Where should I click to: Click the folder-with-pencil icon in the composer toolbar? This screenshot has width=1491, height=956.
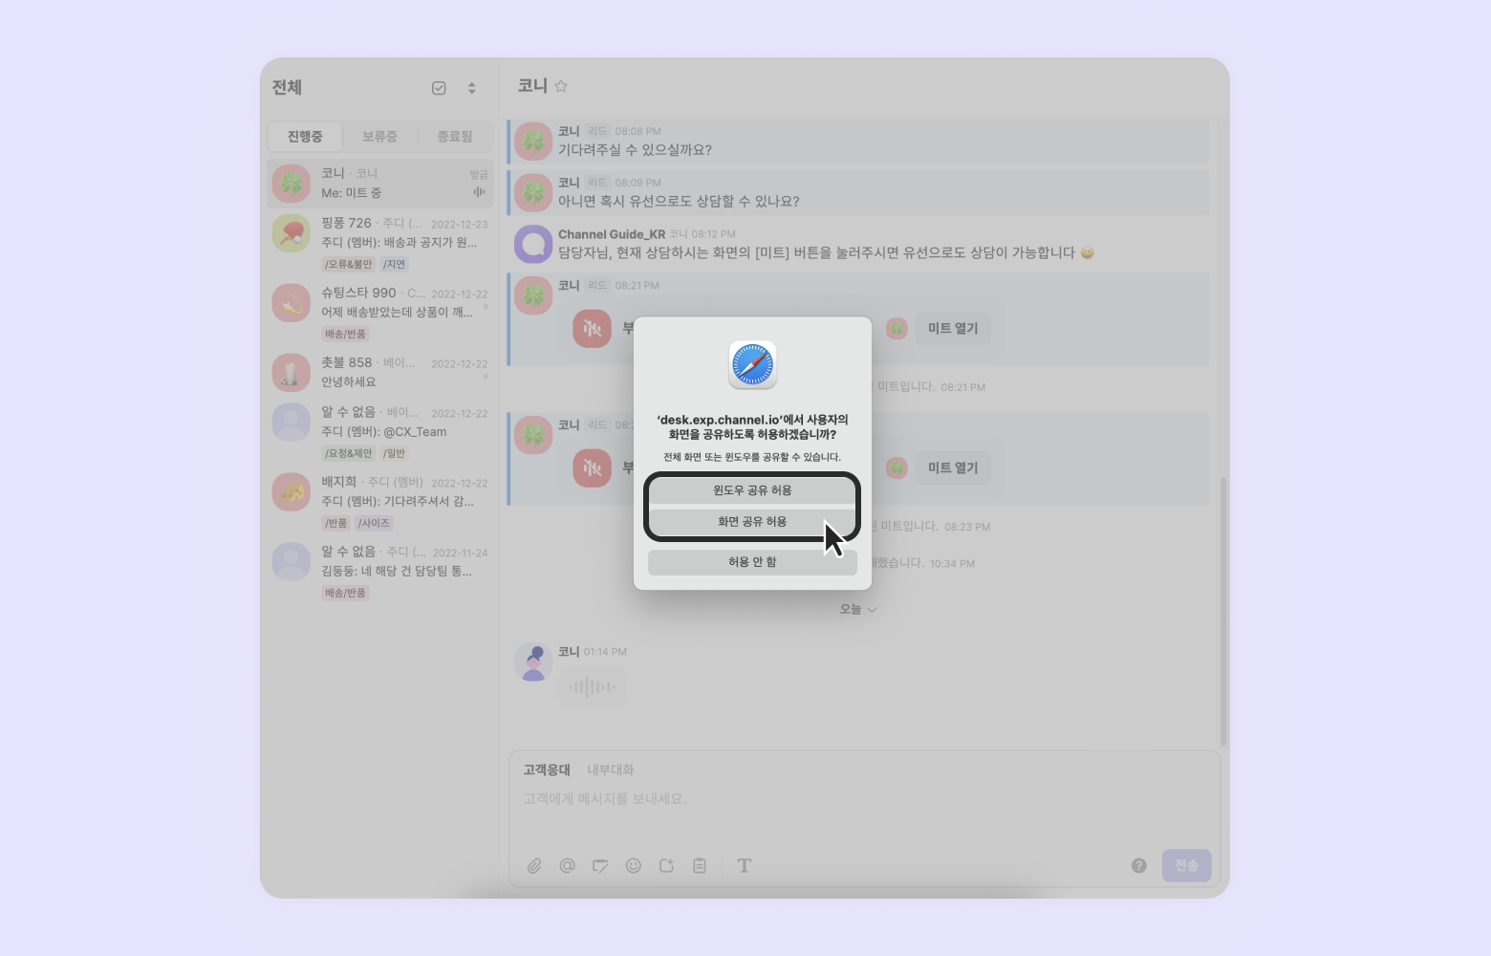[x=600, y=866]
